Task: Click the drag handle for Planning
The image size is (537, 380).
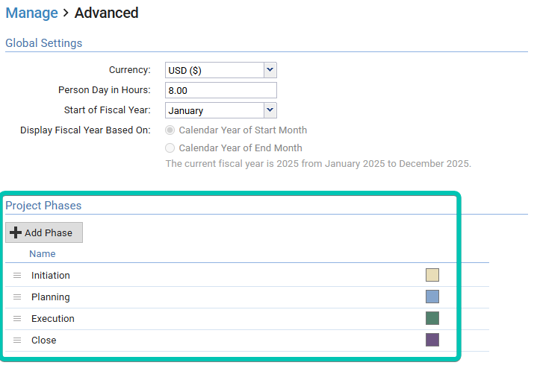Action: pos(17,297)
